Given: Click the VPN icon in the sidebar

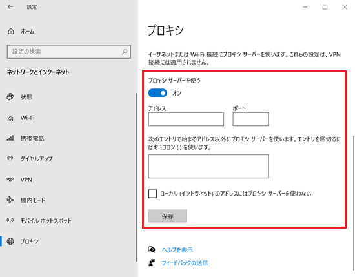Looking at the screenshot, I should coord(10,180).
